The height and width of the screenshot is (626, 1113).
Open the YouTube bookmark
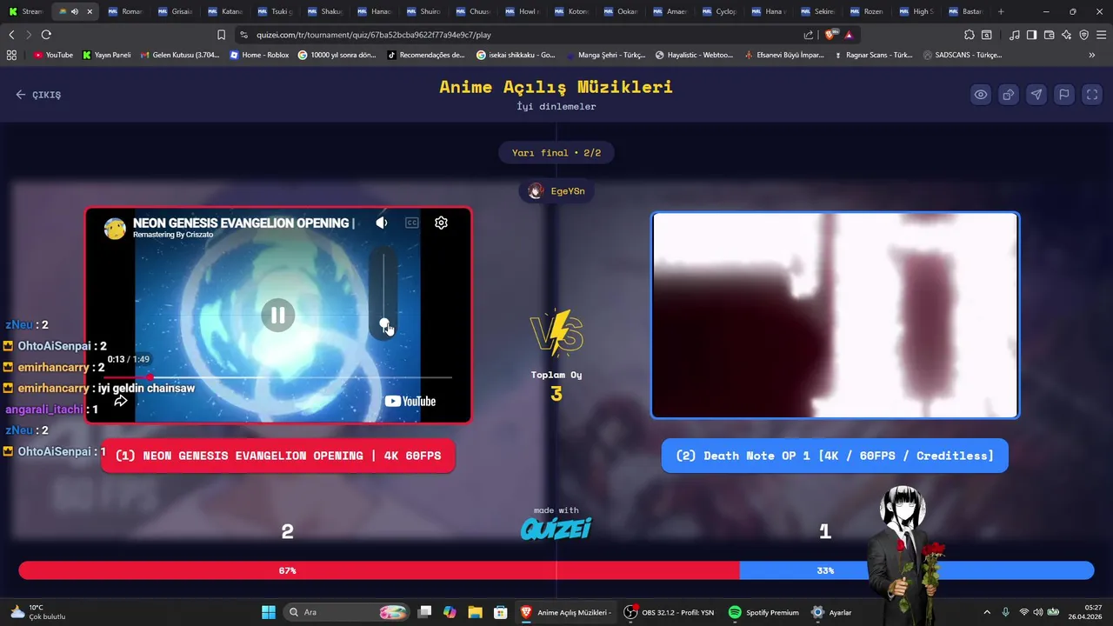(x=53, y=55)
